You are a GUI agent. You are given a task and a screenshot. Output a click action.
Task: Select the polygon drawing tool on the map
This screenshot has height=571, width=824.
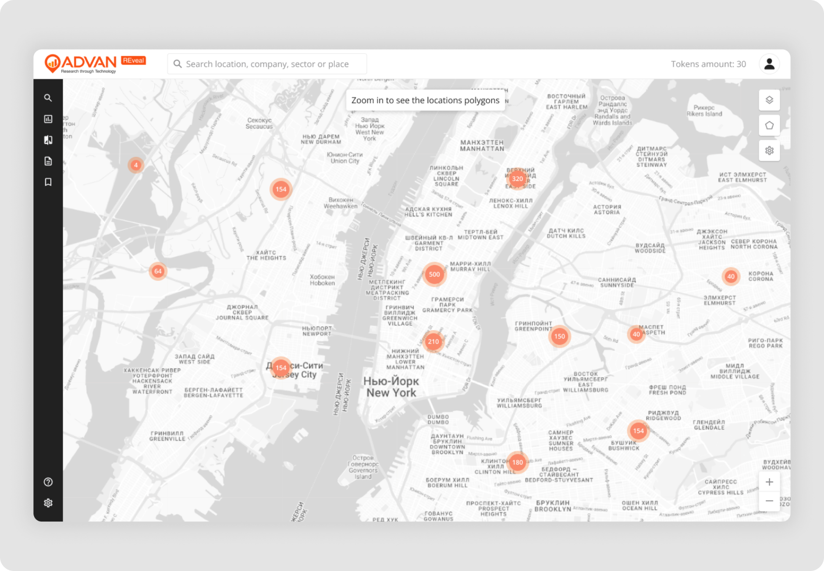click(769, 125)
